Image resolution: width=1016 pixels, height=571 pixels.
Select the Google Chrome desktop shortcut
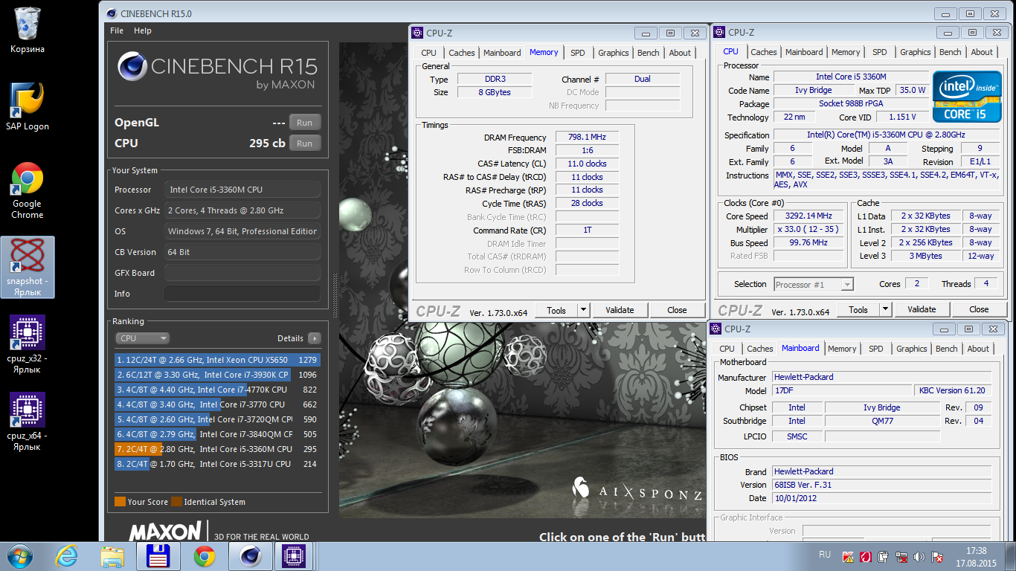point(28,190)
